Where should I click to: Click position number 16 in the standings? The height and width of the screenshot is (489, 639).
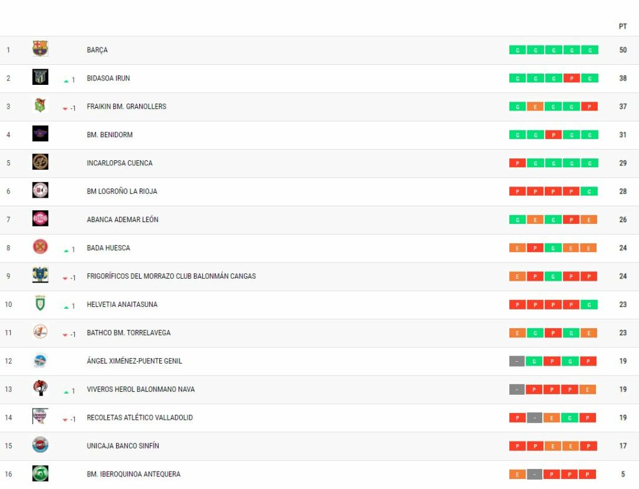click(8, 474)
